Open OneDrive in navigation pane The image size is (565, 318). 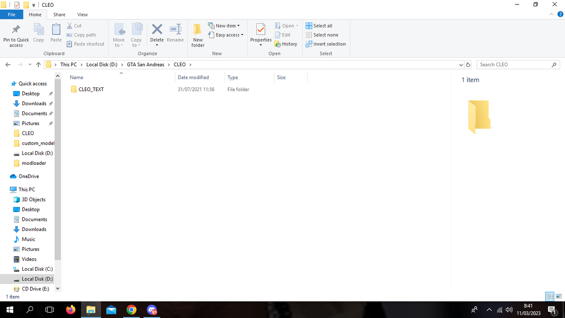coord(29,176)
